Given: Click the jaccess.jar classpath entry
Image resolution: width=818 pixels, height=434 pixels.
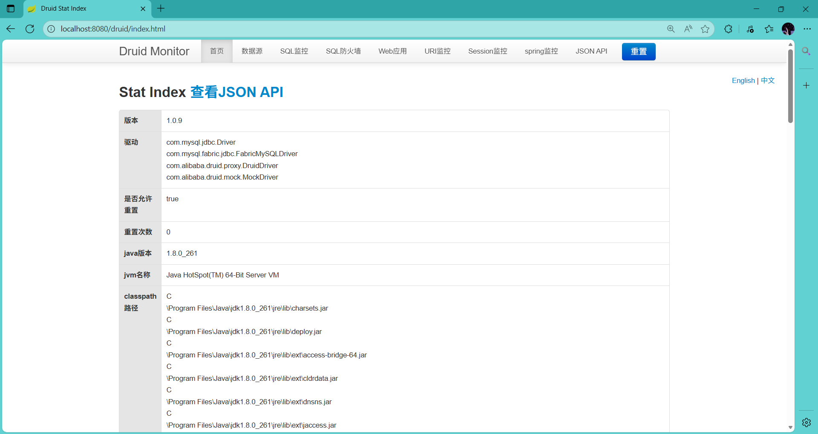Looking at the screenshot, I should coord(251,425).
